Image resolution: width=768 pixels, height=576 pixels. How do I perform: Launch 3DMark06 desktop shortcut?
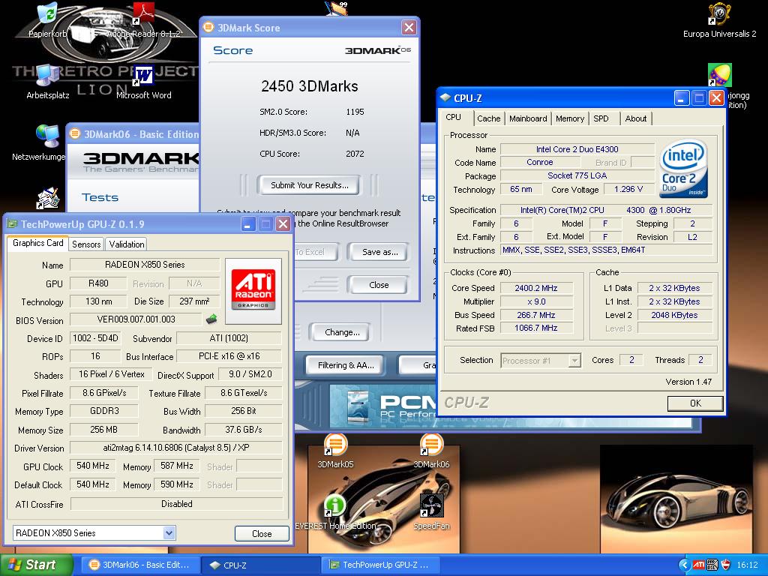click(431, 445)
